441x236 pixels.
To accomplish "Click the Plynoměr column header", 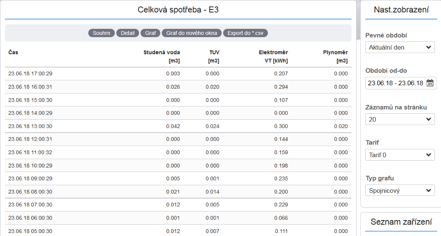I will (x=335, y=56).
